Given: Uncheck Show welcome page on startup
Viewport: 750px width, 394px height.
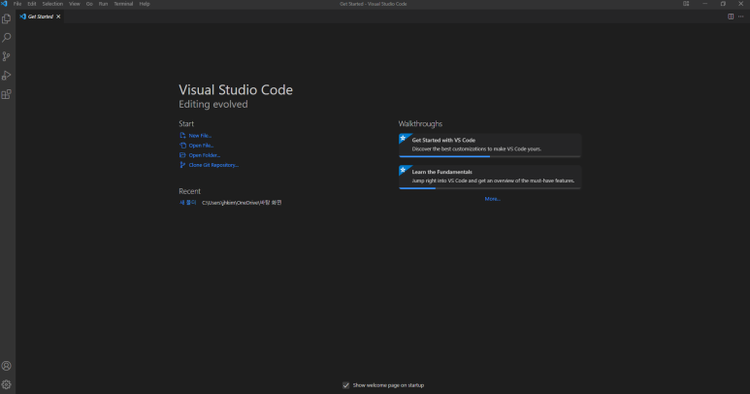Looking at the screenshot, I should pyautogui.click(x=345, y=385).
